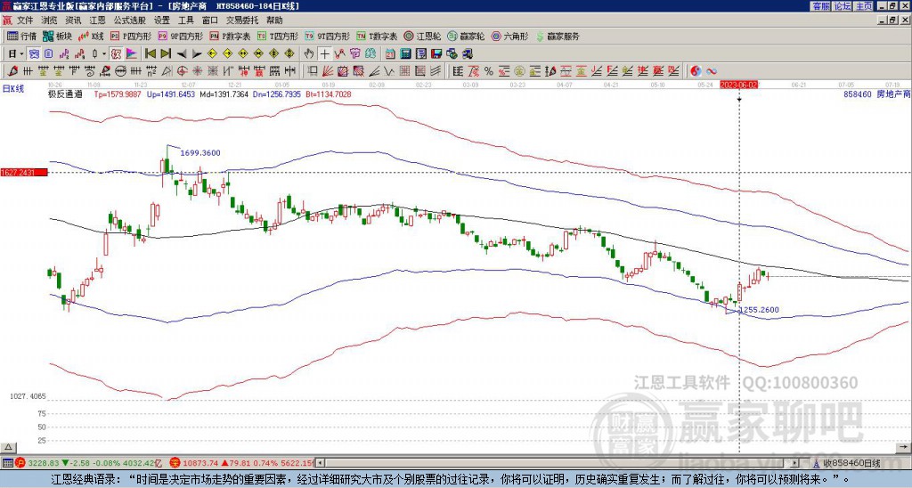Viewport: 912px width, 488px height.
Task: Open the 板块 sector view
Action: [x=57, y=36]
